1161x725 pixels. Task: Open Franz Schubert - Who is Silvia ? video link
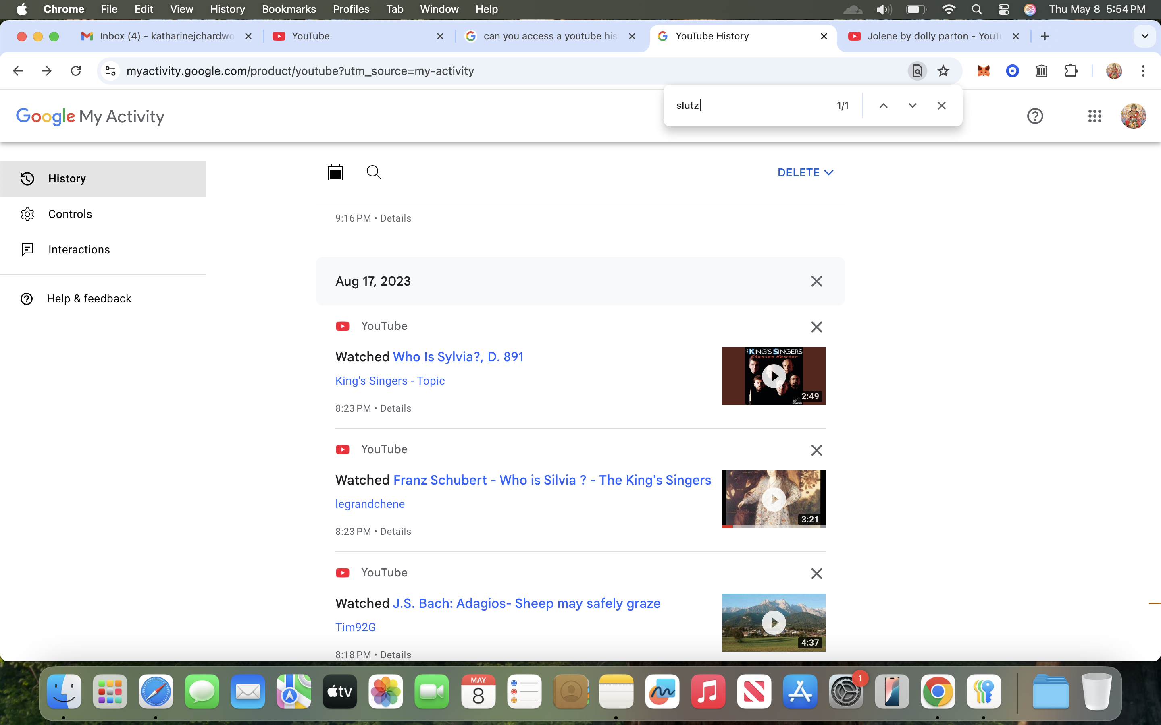[x=552, y=480]
